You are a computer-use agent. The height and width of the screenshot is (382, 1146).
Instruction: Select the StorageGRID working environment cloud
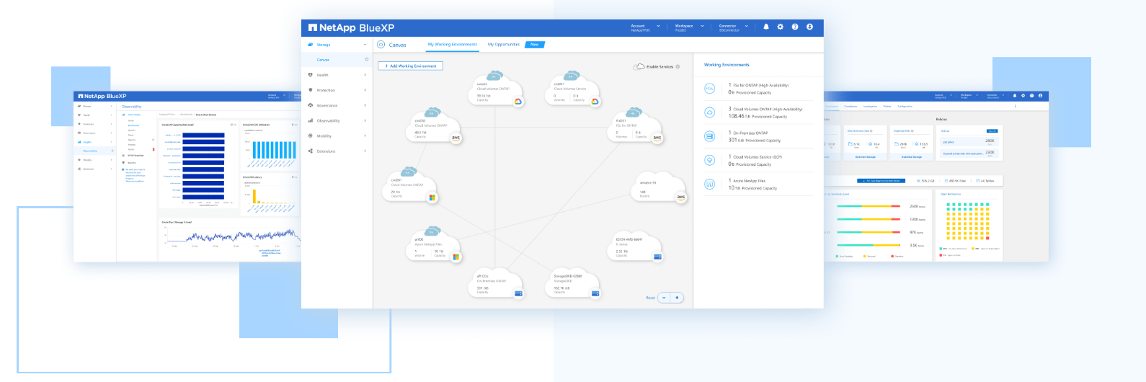pos(573,283)
